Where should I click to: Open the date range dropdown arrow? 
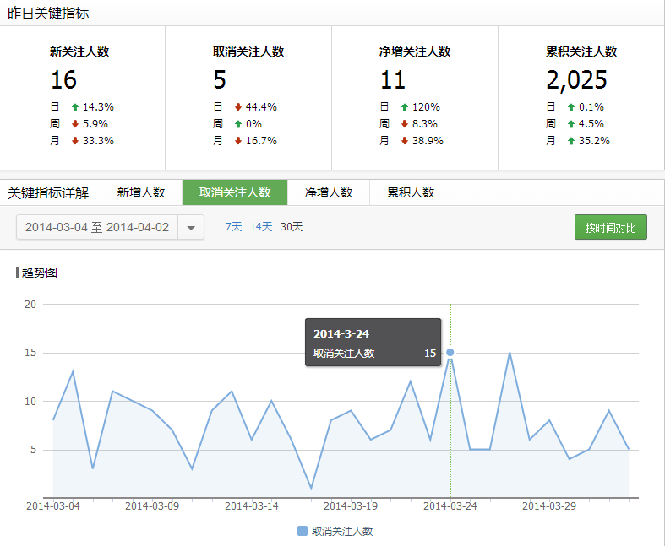[x=191, y=228]
